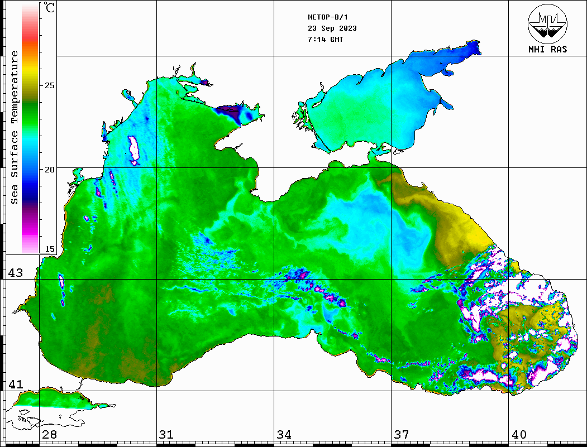The width and height of the screenshot is (587, 447).
Task: Click latitude label '41'
Action: [16, 384]
